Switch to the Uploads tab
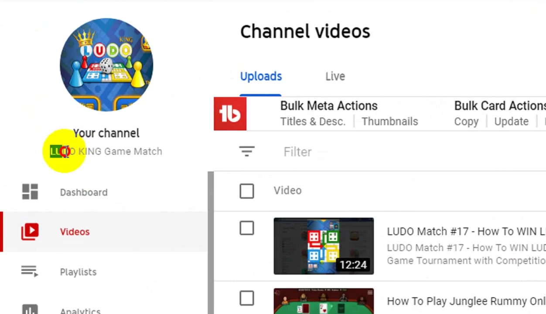This screenshot has height=314, width=546. click(x=261, y=76)
